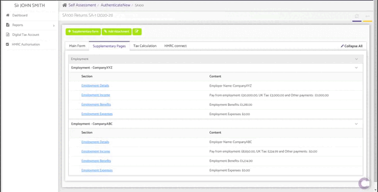
Task: Click the pay from employment £8,650.00 text
Action: click(263, 152)
